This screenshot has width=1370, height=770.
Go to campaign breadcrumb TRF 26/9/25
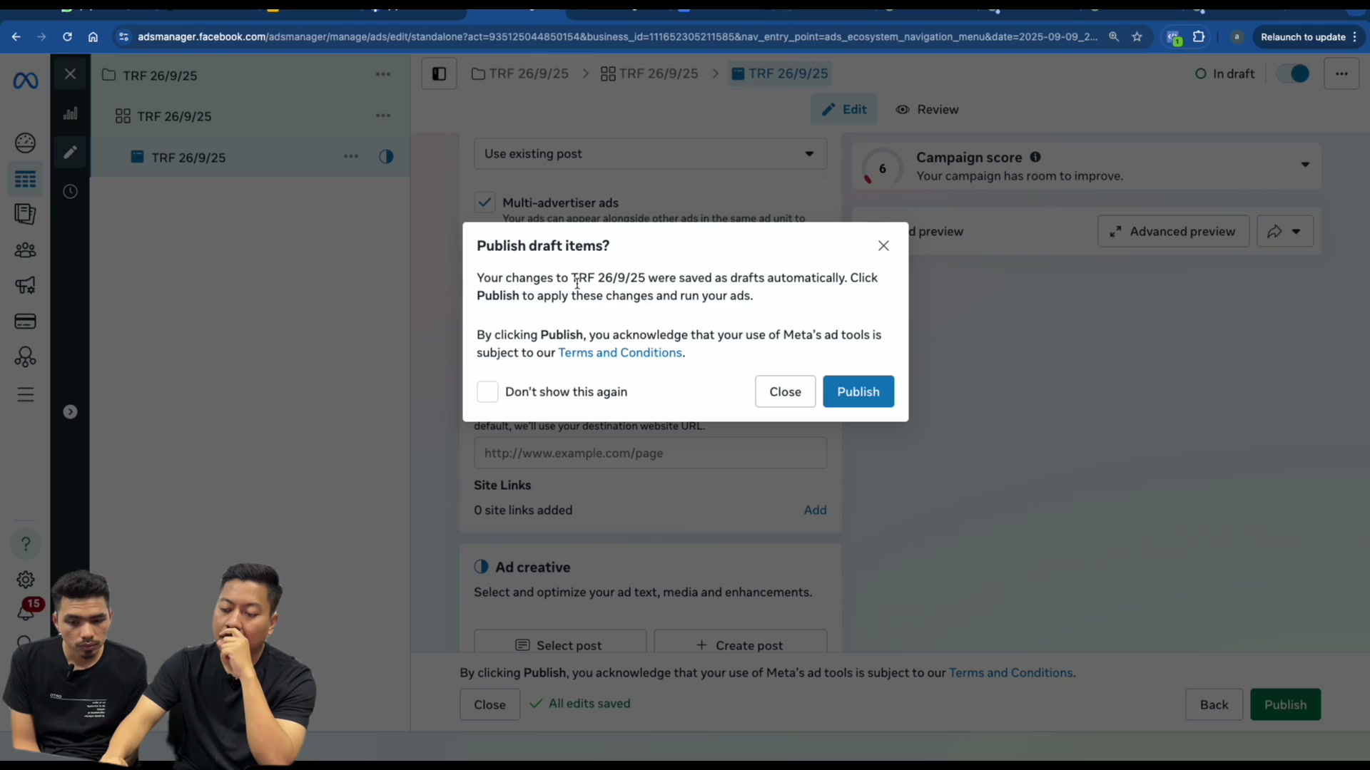tap(520, 74)
